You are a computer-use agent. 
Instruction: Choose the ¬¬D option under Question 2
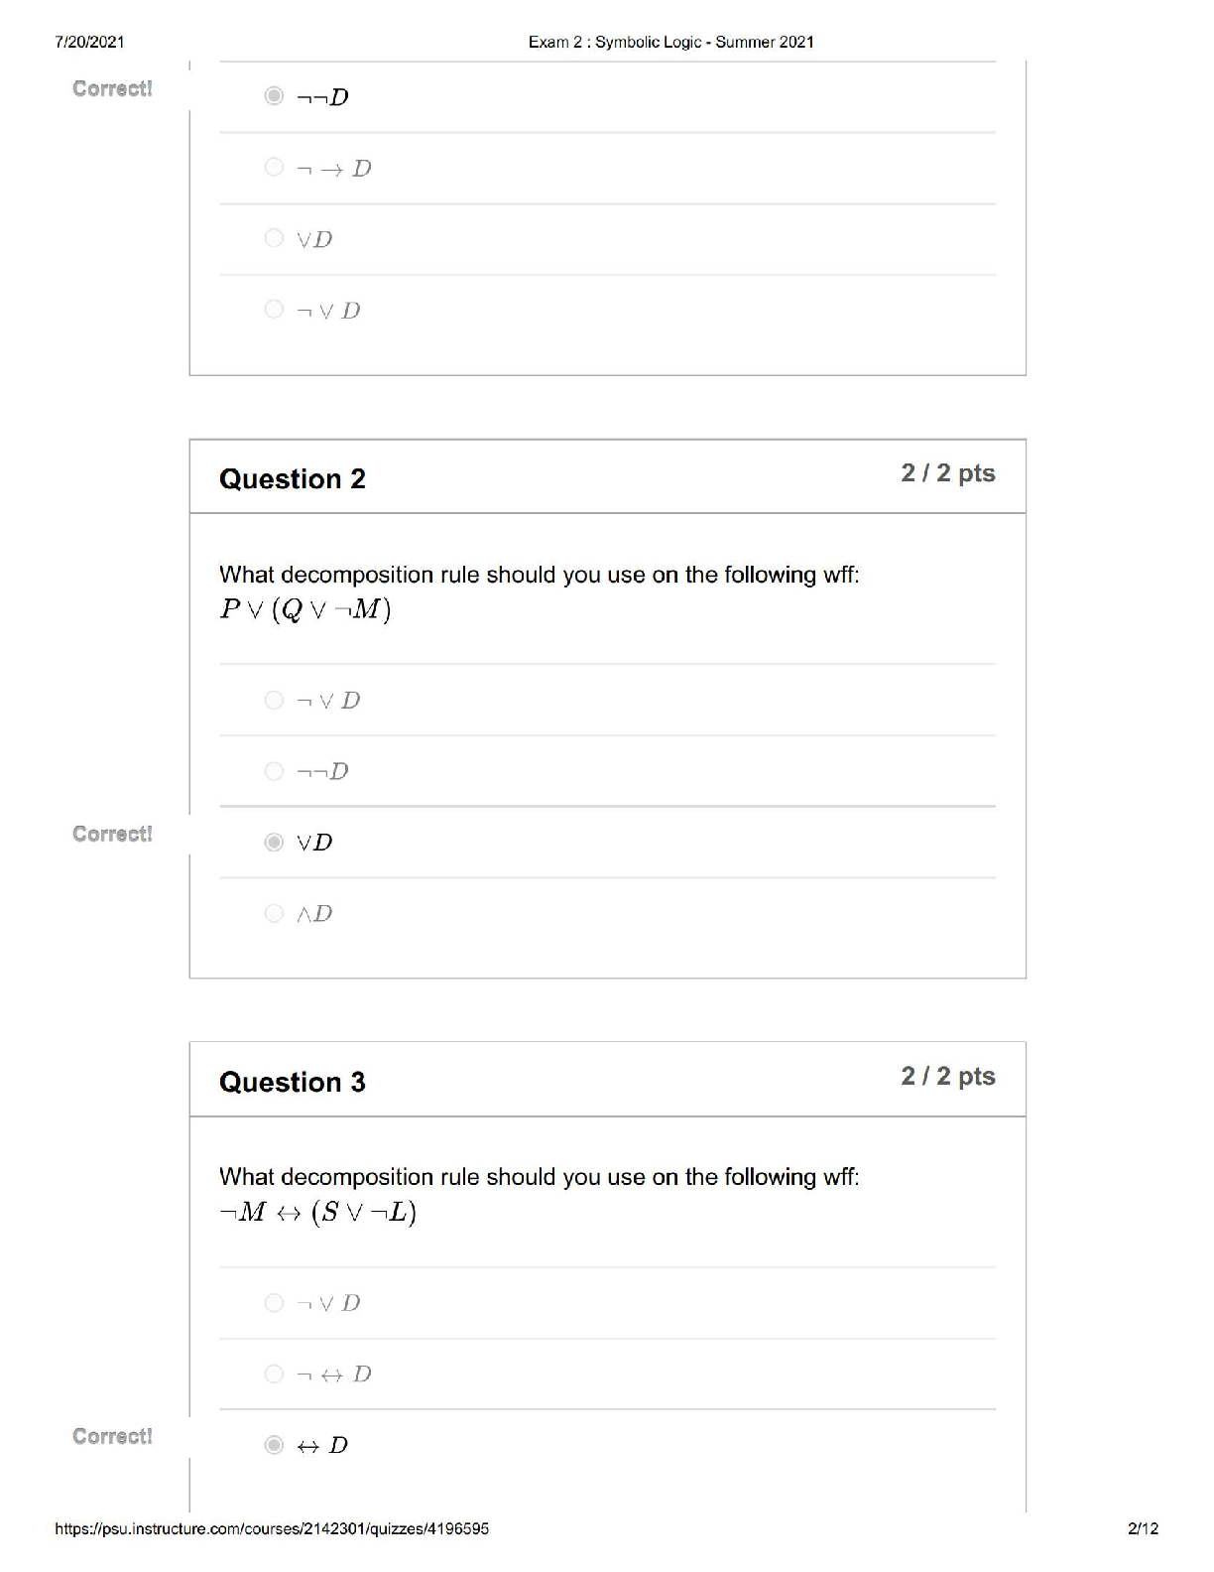[x=275, y=771]
